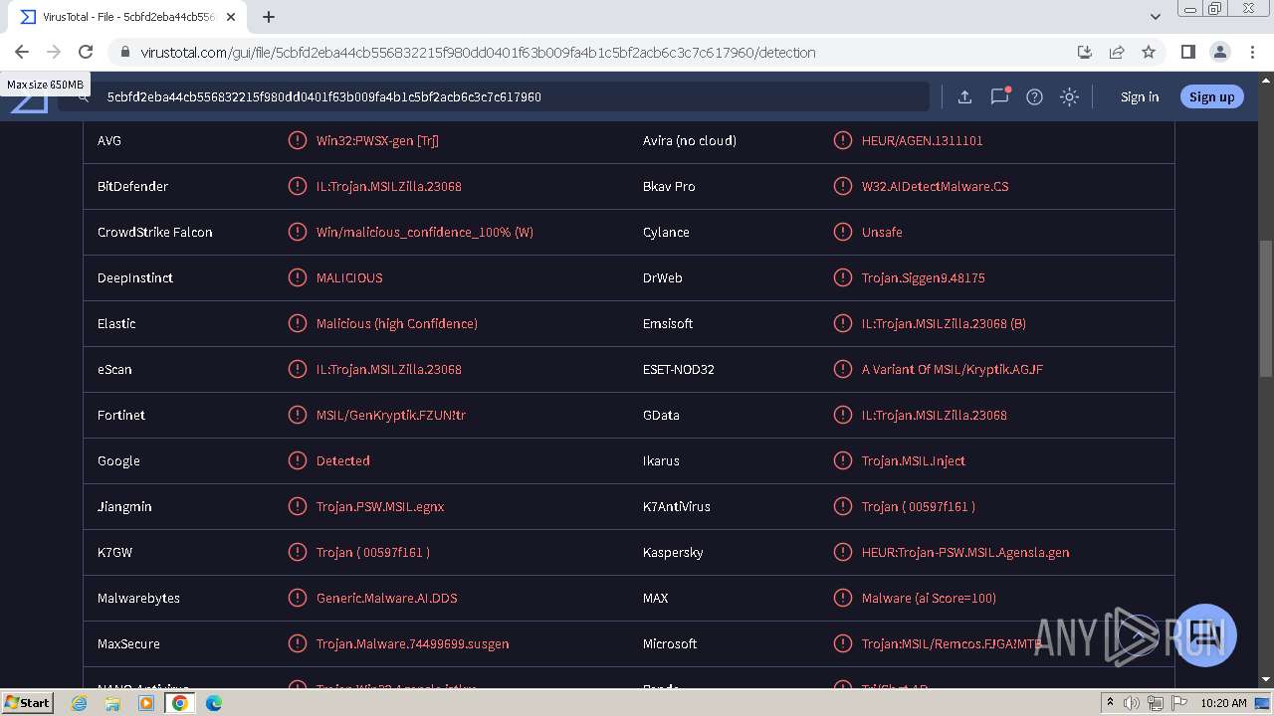Show hidden system tray icons
The width and height of the screenshot is (1274, 716).
[1110, 703]
